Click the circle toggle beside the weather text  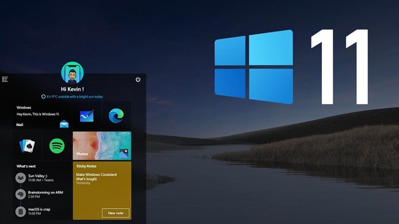tap(44, 96)
